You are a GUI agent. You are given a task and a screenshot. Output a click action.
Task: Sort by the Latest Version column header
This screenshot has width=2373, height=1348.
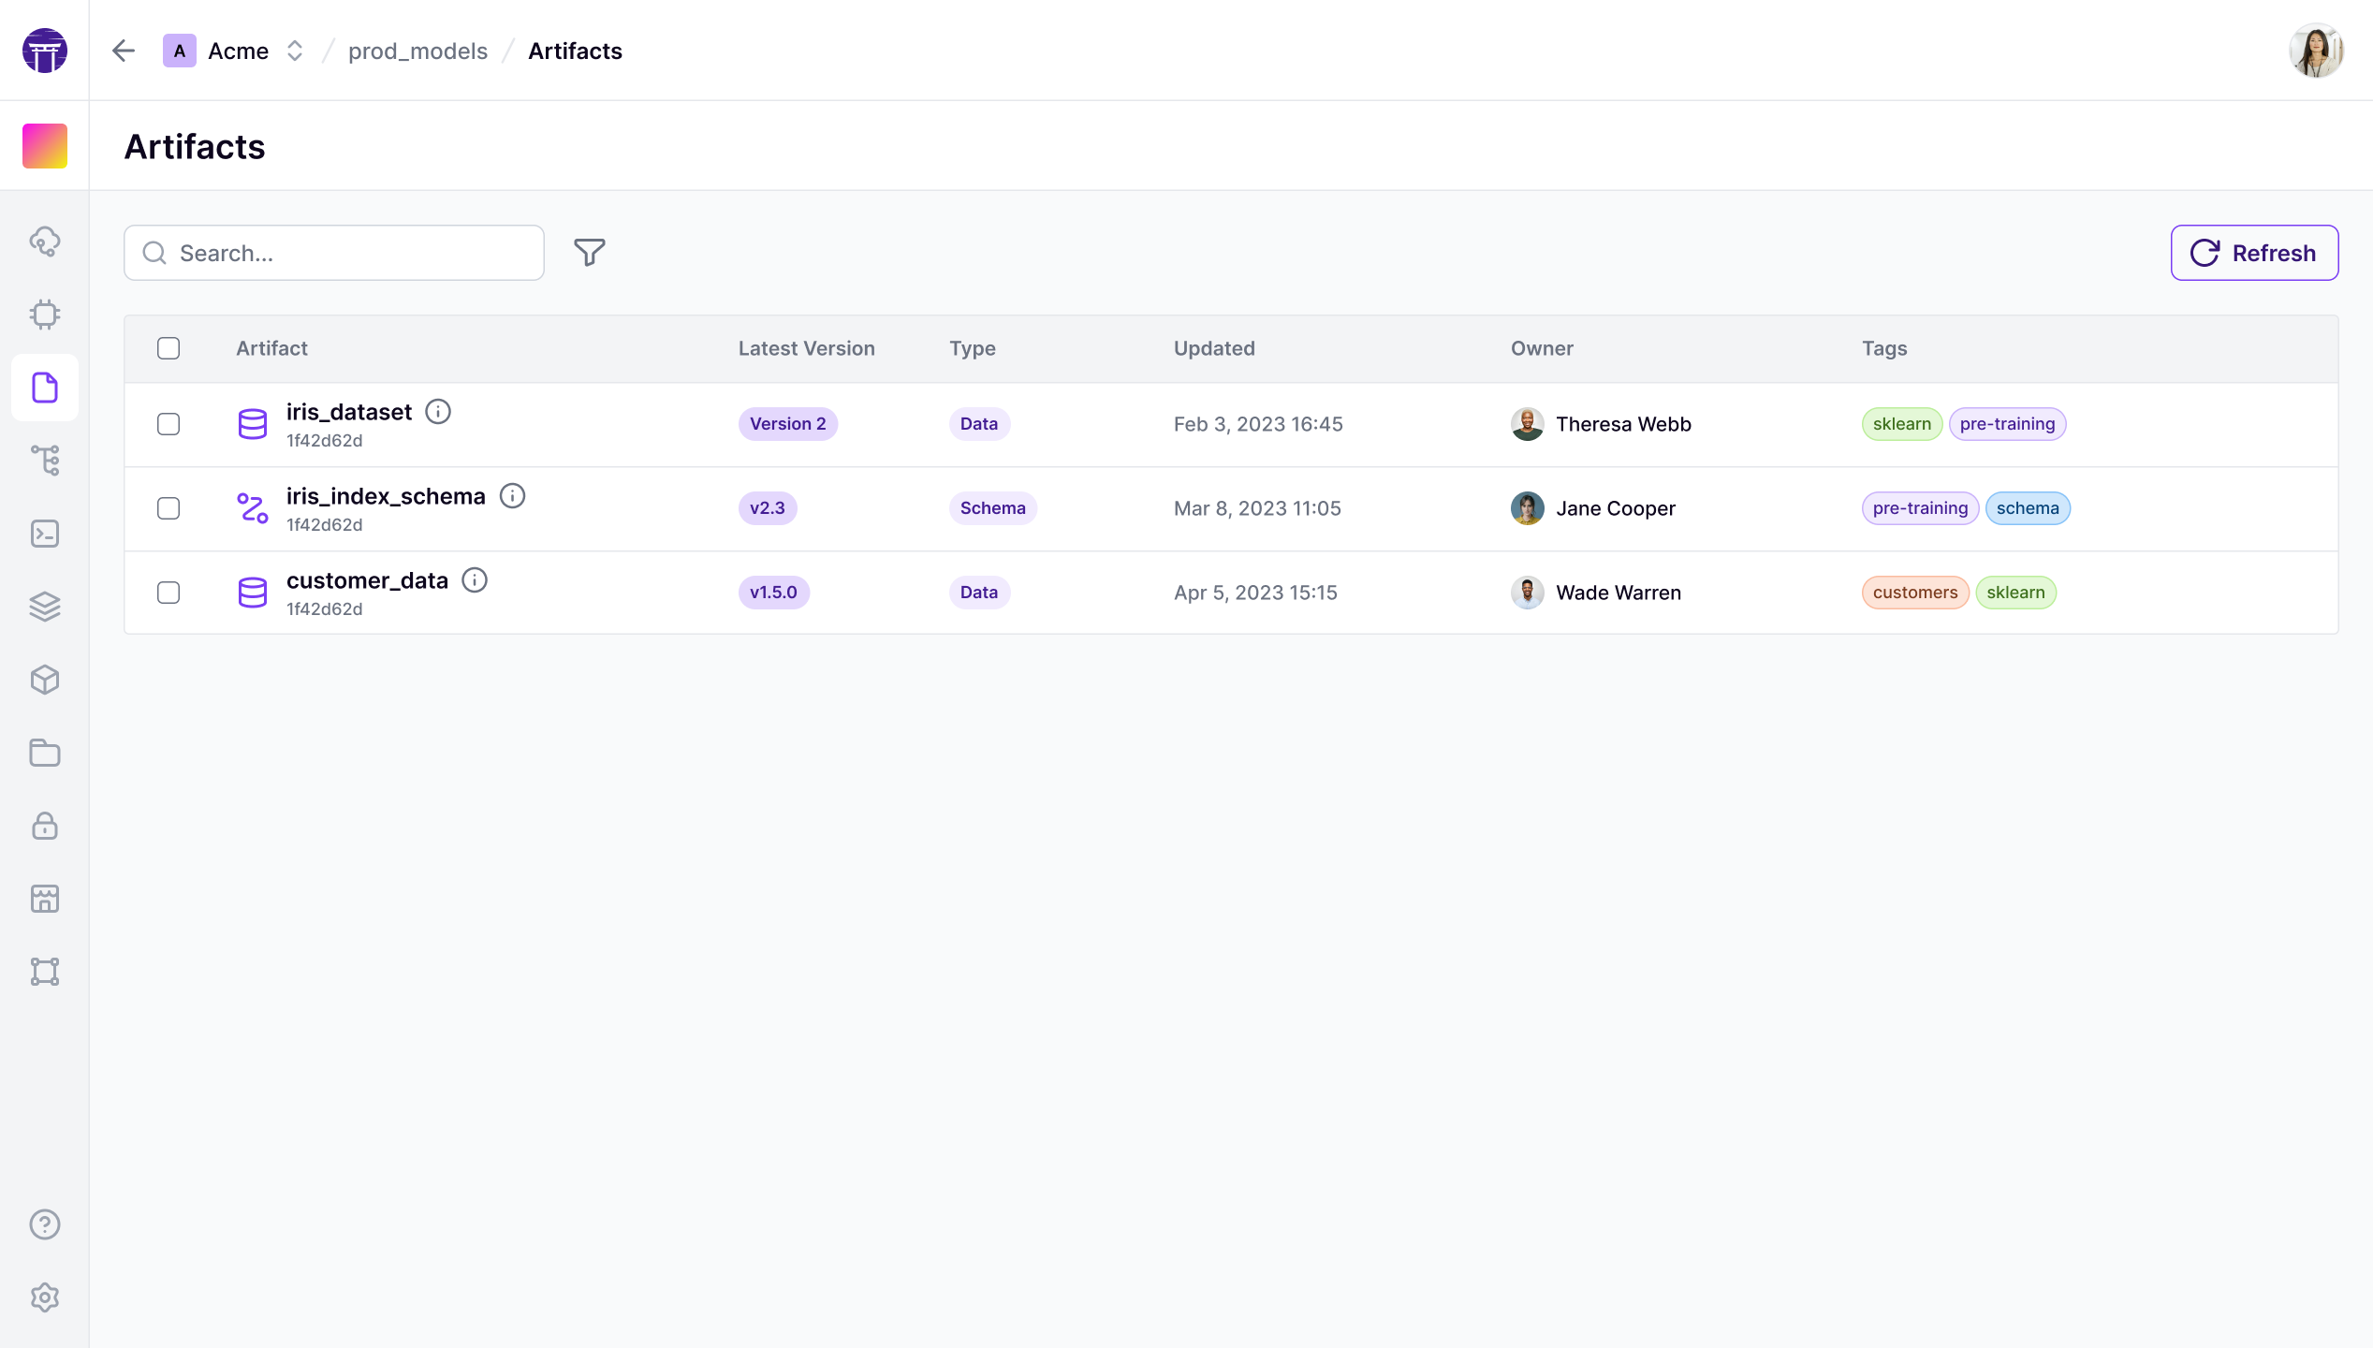[806, 348]
